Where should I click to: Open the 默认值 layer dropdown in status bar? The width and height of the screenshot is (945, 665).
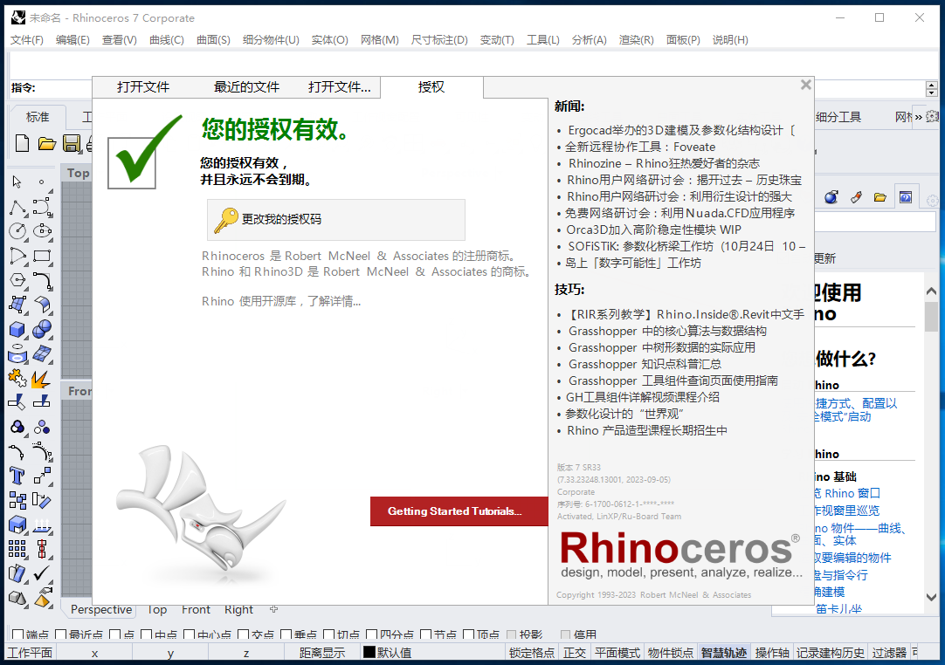click(394, 653)
